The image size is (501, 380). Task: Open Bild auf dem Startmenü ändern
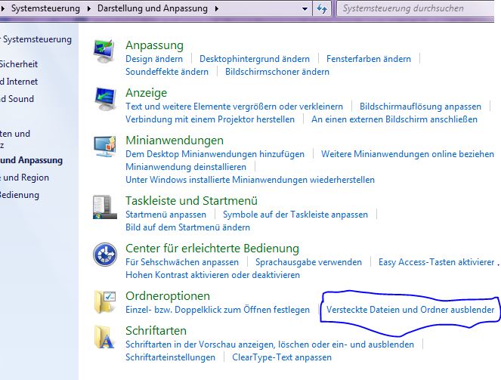coord(187,227)
